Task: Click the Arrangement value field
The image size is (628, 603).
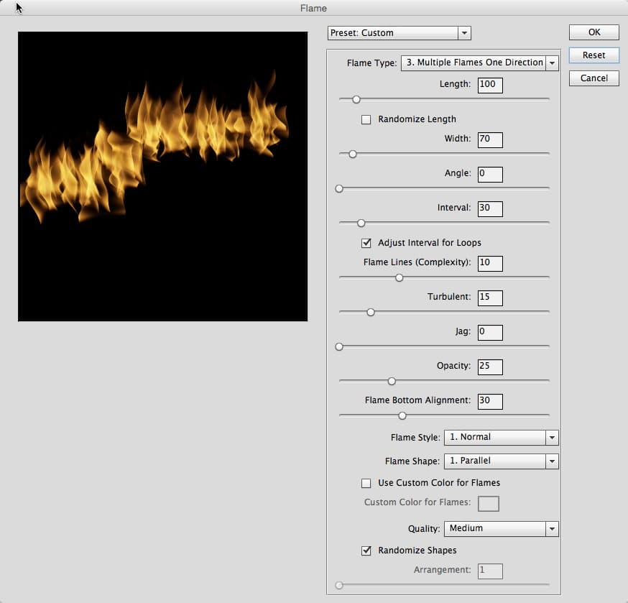Action: [490, 571]
